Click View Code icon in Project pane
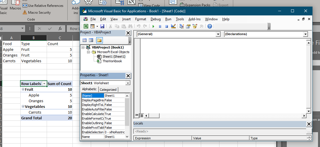 pos(84,40)
